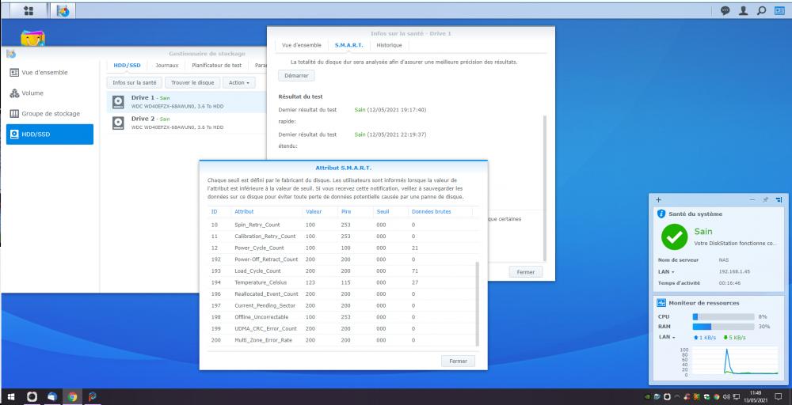Select Volume in storage sidebar

(49, 93)
